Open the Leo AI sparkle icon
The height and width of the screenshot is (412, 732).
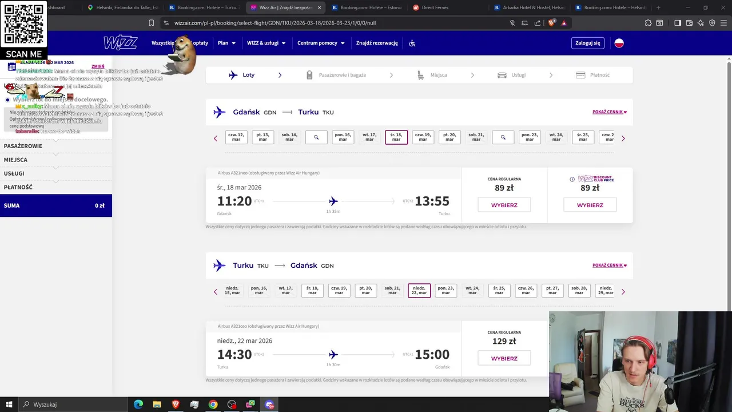tap(701, 23)
